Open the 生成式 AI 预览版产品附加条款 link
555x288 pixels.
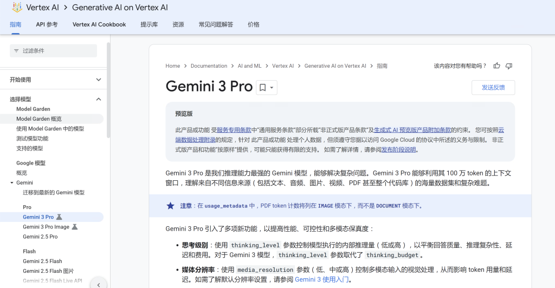pos(412,130)
